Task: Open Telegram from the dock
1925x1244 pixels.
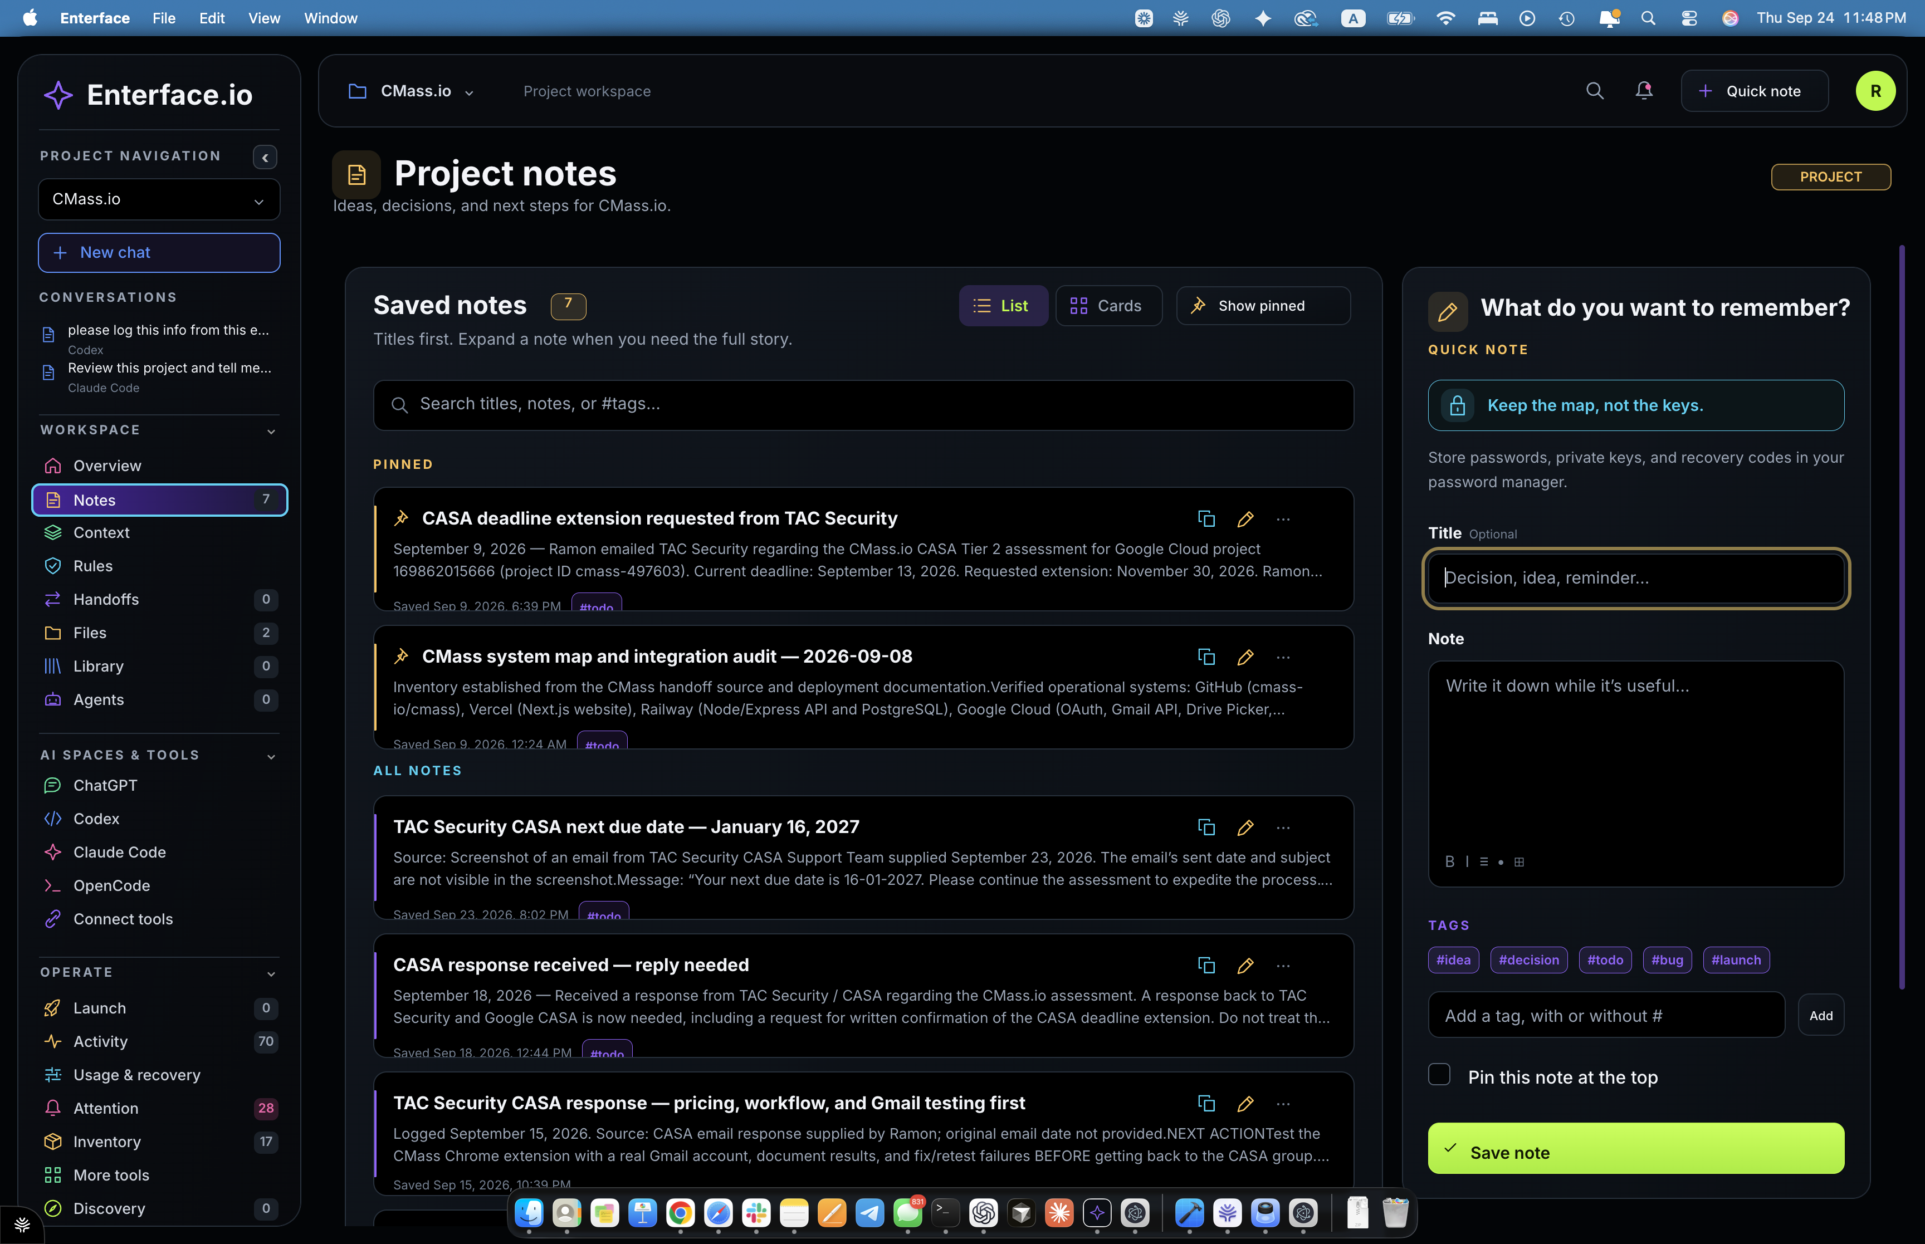Action: (870, 1212)
